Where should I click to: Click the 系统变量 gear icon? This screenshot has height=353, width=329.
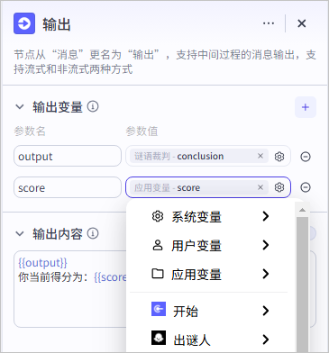(x=158, y=216)
